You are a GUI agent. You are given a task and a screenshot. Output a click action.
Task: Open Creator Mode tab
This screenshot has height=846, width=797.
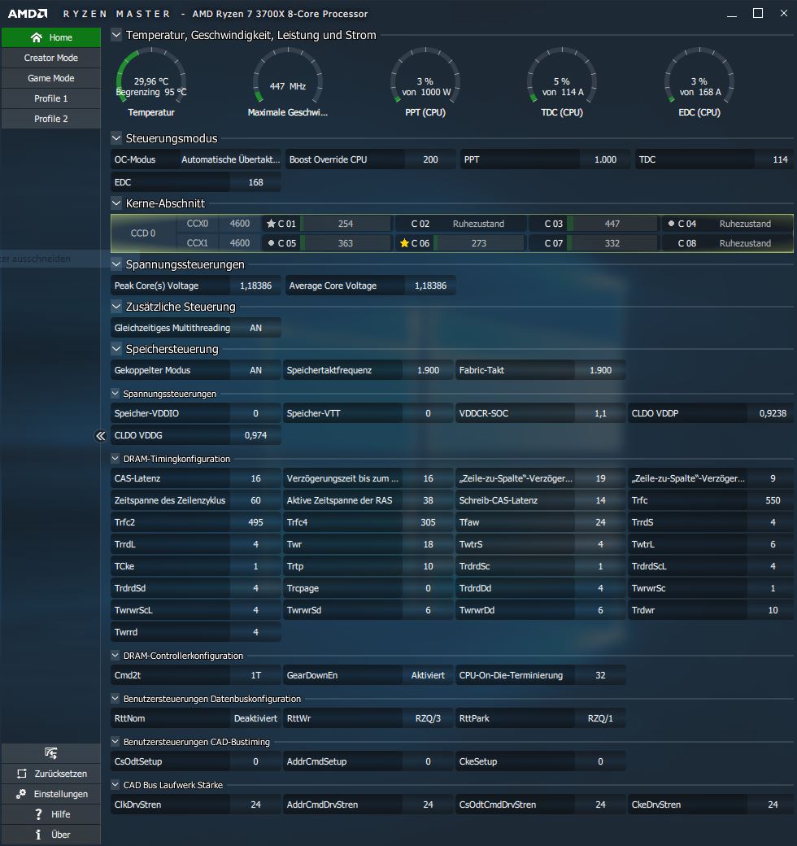point(50,58)
